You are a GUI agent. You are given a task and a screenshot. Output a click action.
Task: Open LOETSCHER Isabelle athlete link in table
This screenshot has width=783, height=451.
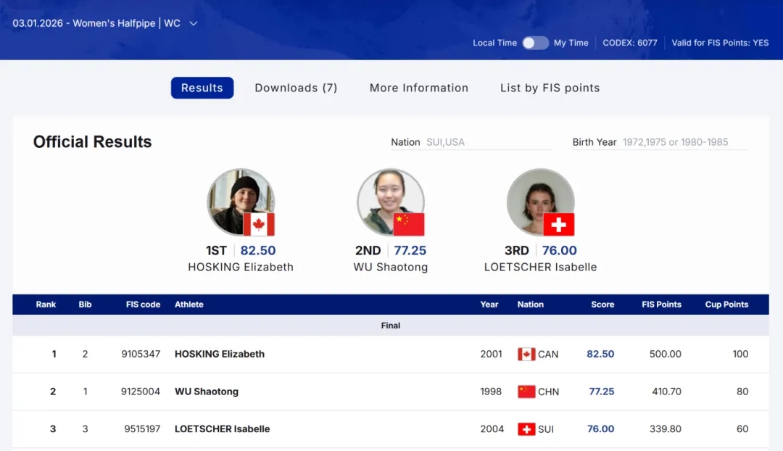click(x=222, y=429)
